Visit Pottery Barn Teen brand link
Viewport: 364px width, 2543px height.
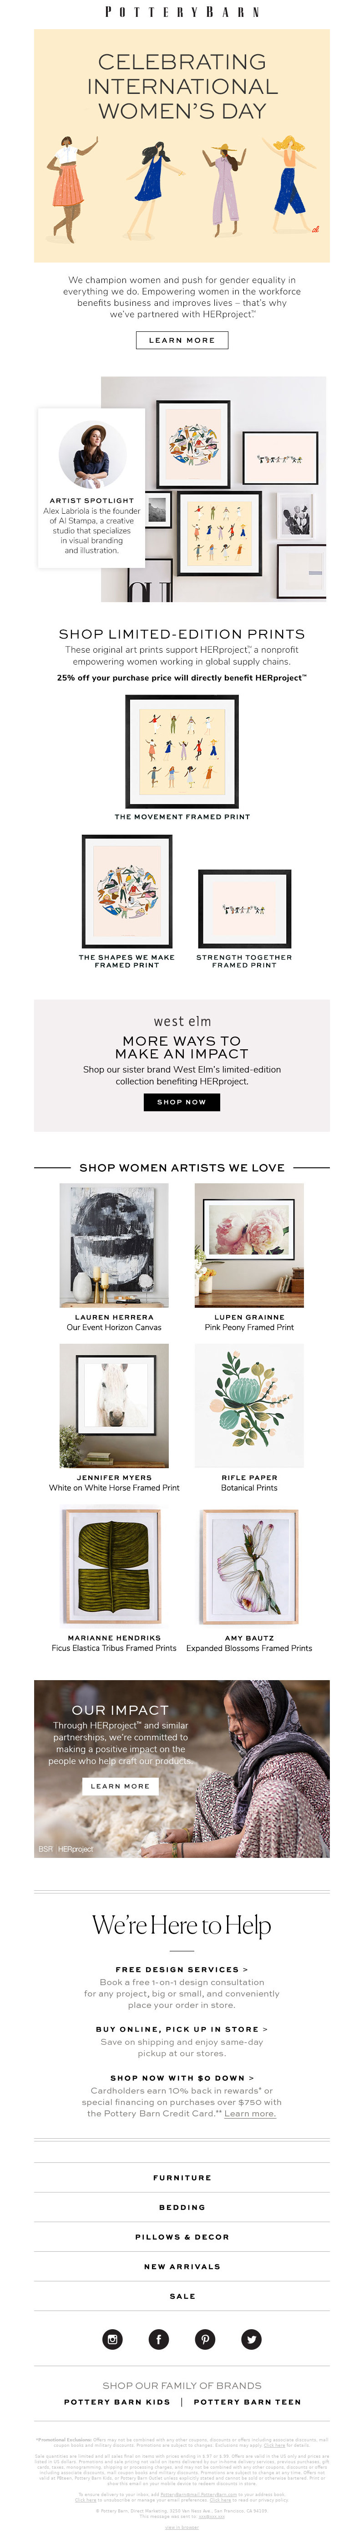pos(248,2402)
